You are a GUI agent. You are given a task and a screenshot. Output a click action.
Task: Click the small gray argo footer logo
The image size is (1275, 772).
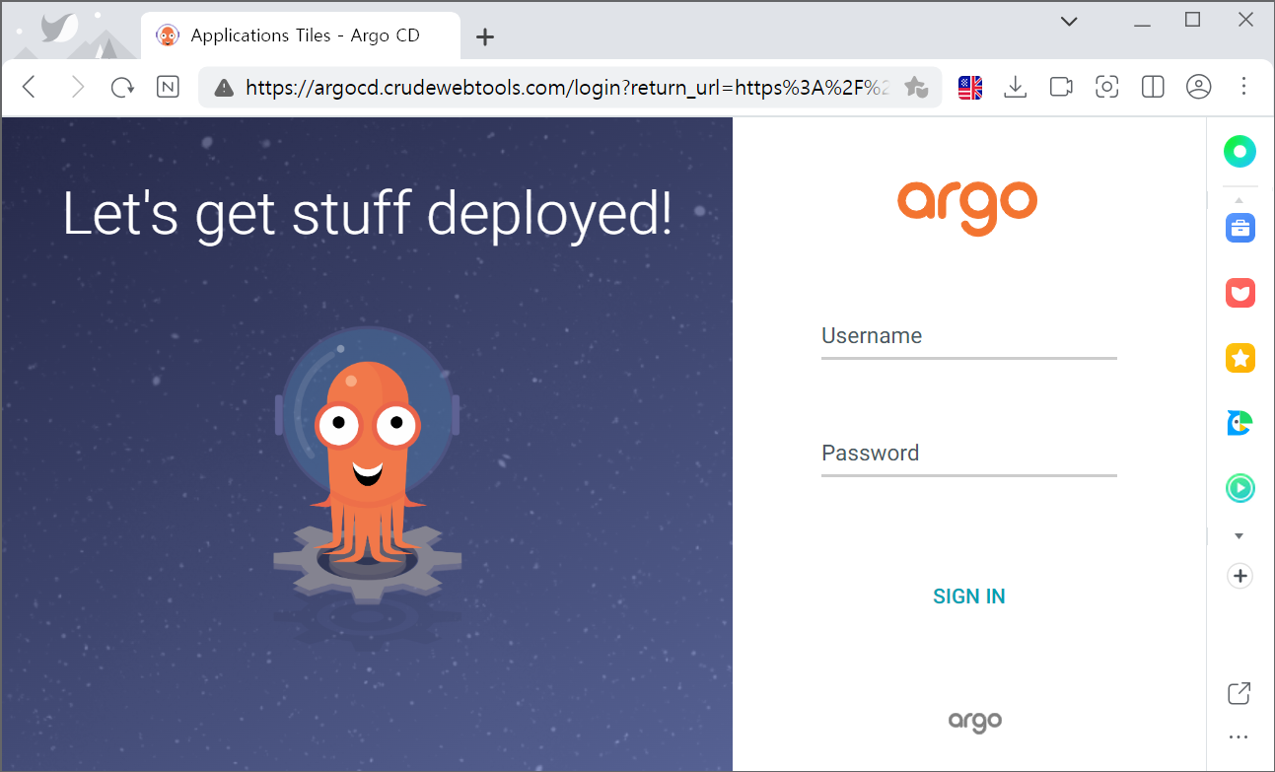[975, 722]
